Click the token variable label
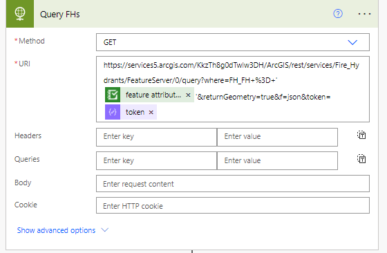The width and height of the screenshot is (387, 253). point(135,112)
